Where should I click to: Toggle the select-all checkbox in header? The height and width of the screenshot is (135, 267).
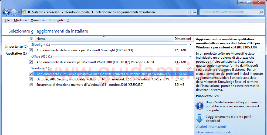pyautogui.click(x=31, y=39)
